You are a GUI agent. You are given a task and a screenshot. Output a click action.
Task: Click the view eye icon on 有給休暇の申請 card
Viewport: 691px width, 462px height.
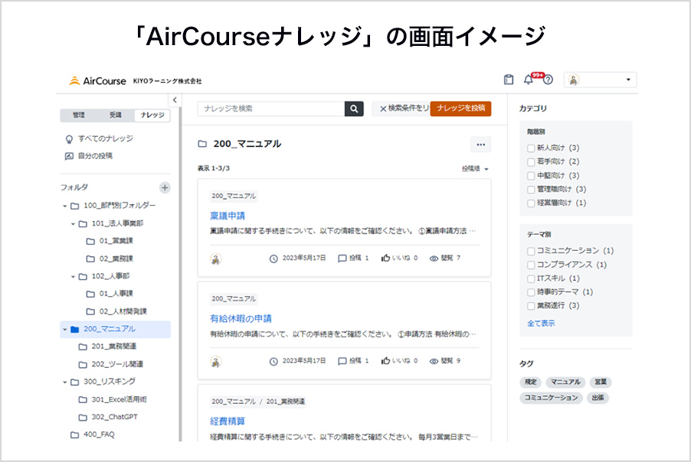(434, 362)
